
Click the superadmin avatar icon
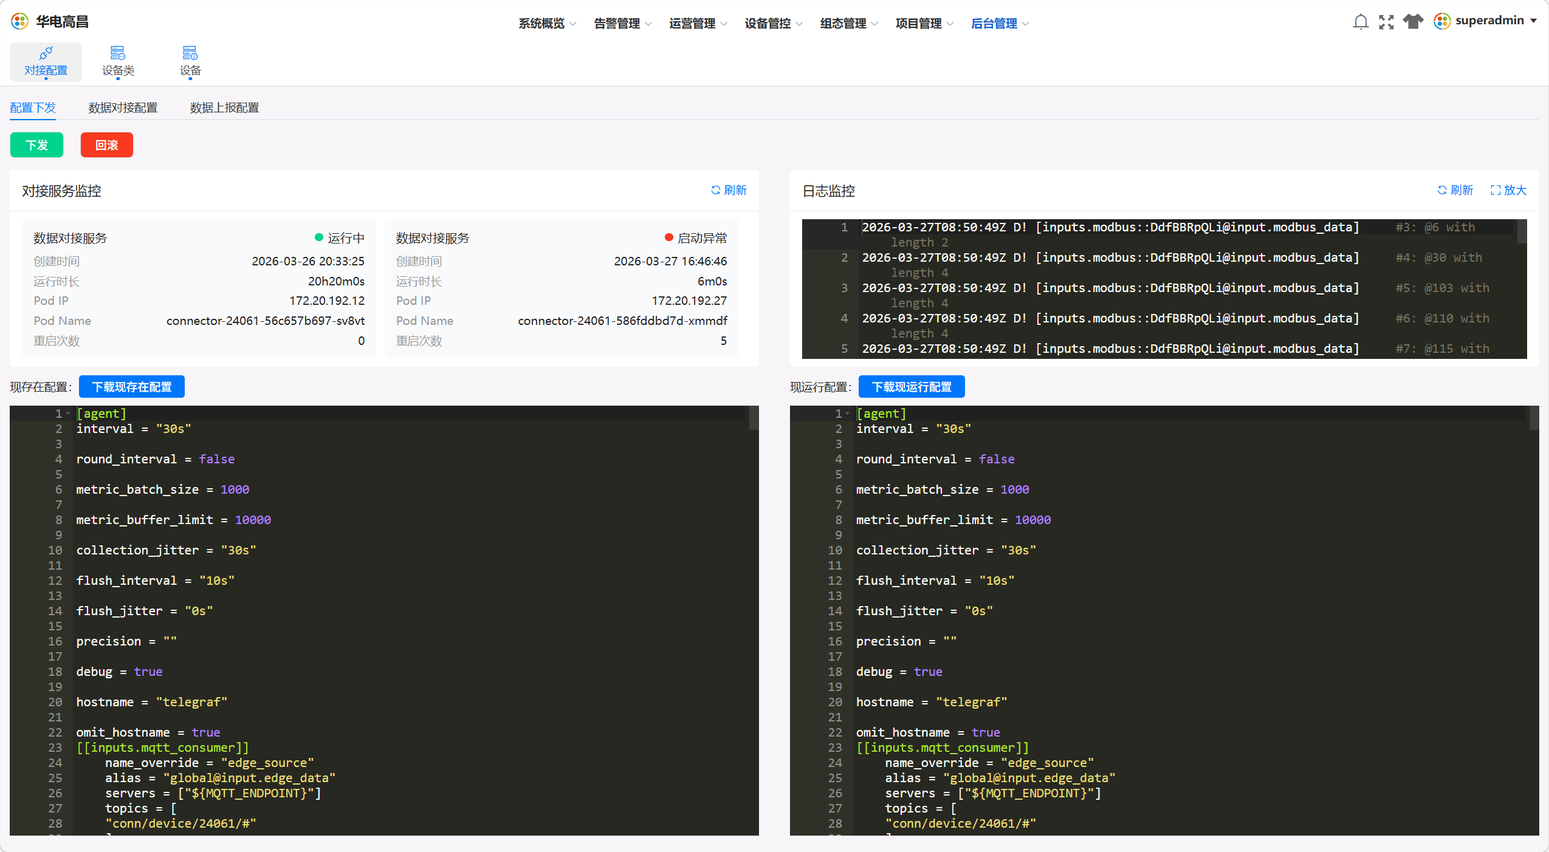click(1441, 21)
